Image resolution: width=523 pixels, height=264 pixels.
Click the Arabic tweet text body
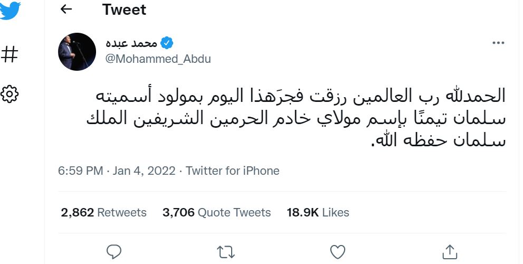tap(296, 119)
